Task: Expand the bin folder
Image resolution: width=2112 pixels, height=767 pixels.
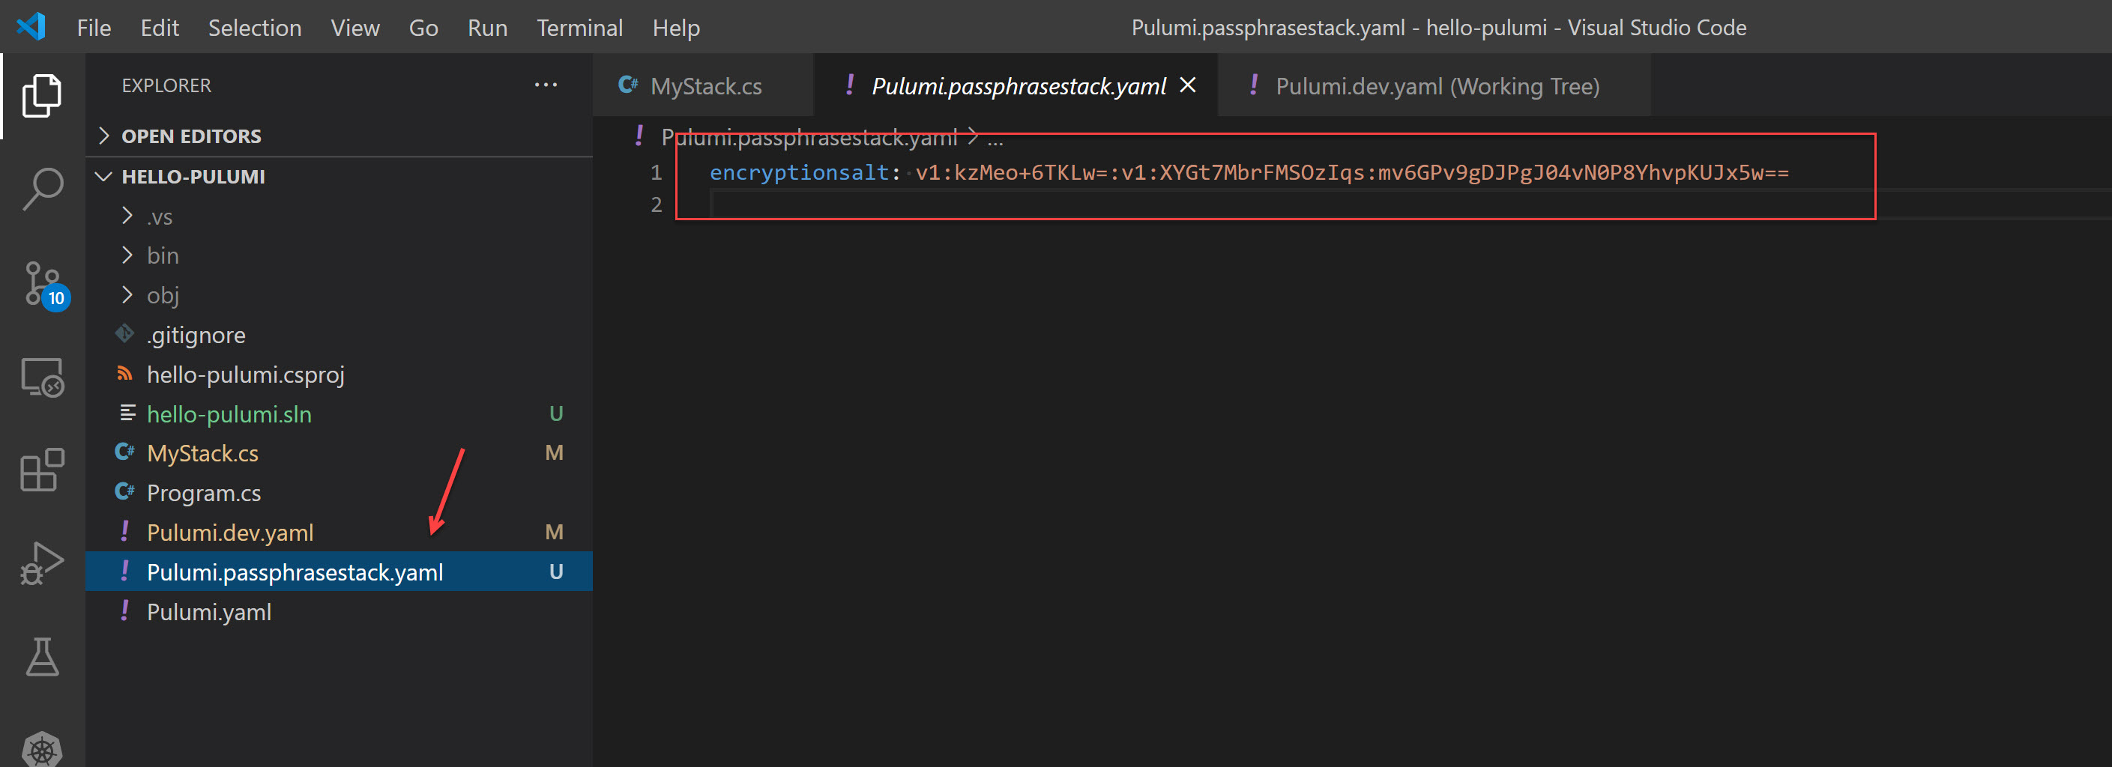Action: pos(339,255)
